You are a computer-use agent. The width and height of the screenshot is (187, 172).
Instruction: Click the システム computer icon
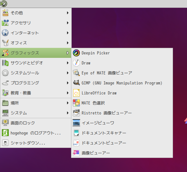point(5,113)
